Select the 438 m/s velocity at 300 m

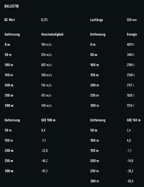(x=46, y=105)
